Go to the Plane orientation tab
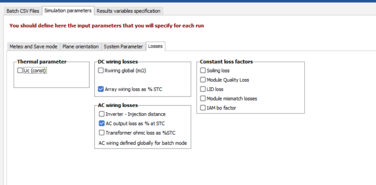This screenshot has height=185, width=376. [80, 46]
